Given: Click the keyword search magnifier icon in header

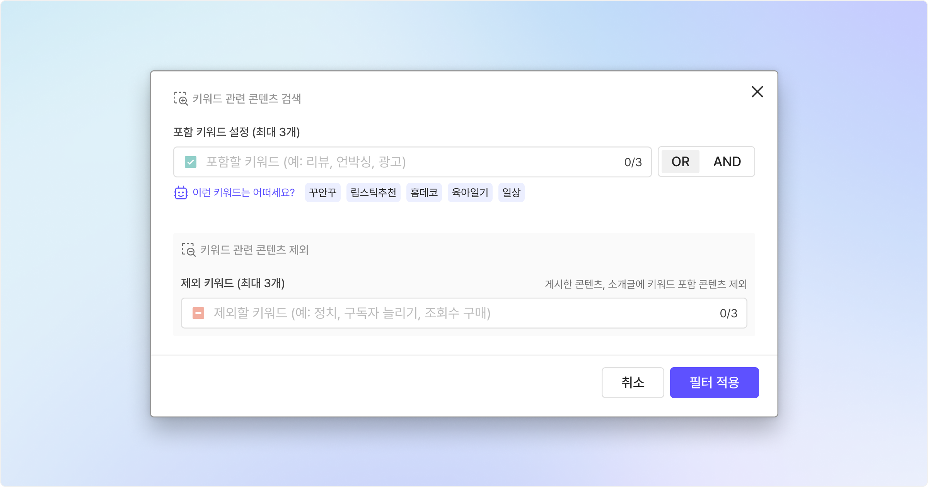Looking at the screenshot, I should point(181,99).
